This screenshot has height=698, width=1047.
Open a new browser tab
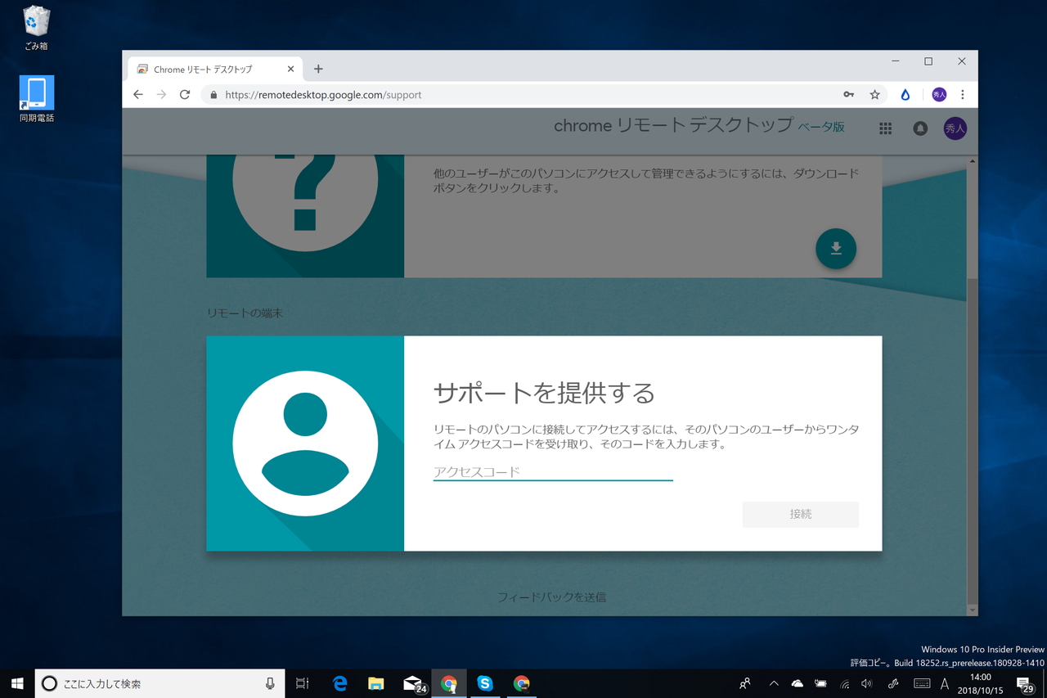318,69
